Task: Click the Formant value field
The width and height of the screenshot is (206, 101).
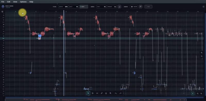Action: coord(112,7)
